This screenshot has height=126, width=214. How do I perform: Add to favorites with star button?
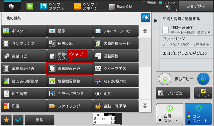(6, 120)
